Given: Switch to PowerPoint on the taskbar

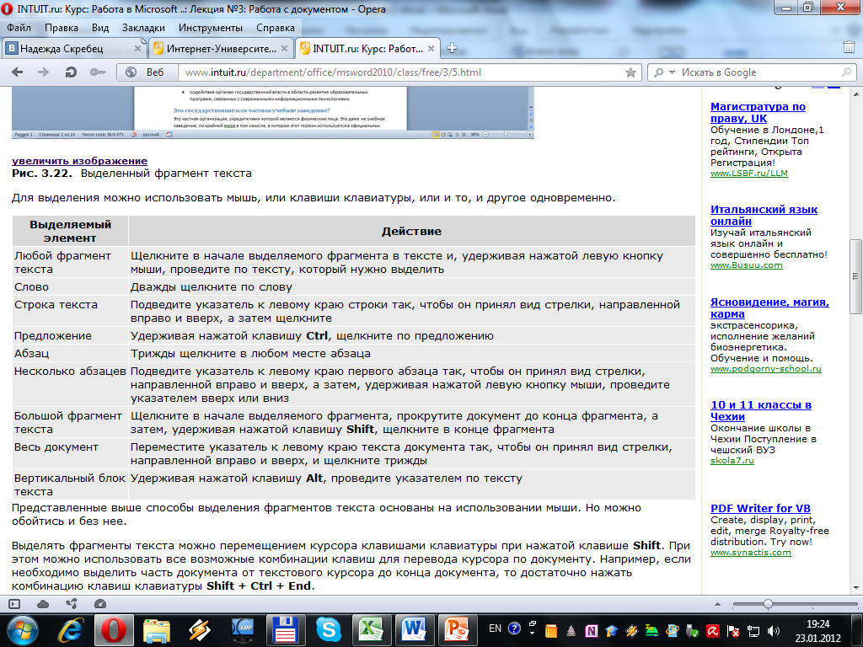Looking at the screenshot, I should coord(457,630).
